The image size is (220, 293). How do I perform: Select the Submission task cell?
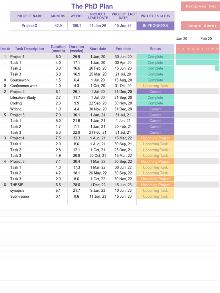19,197
